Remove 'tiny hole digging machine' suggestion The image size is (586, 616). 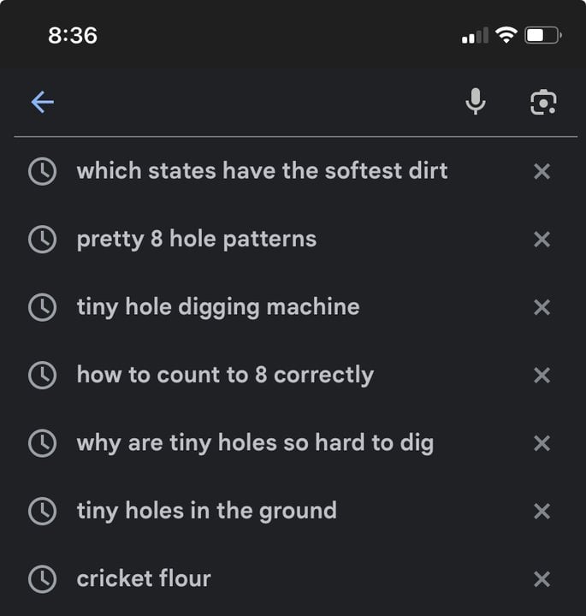point(542,307)
